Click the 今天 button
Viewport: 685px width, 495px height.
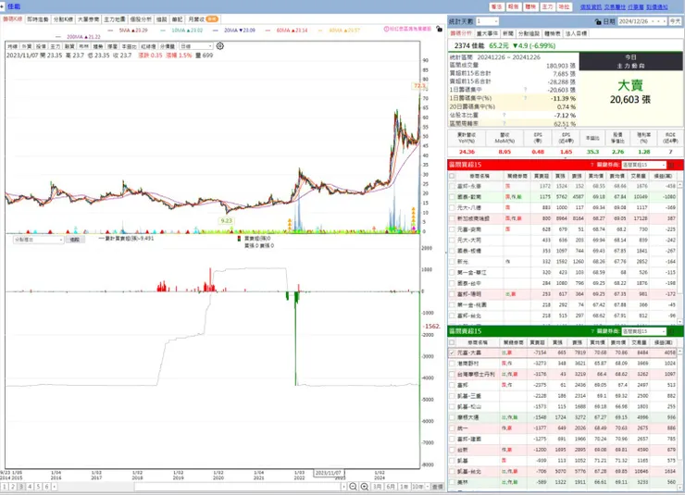(675, 21)
